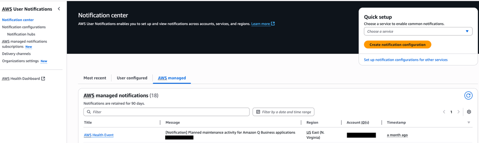Collapse the AWS User Notifications side panel
The image size is (479, 143).
59,9
